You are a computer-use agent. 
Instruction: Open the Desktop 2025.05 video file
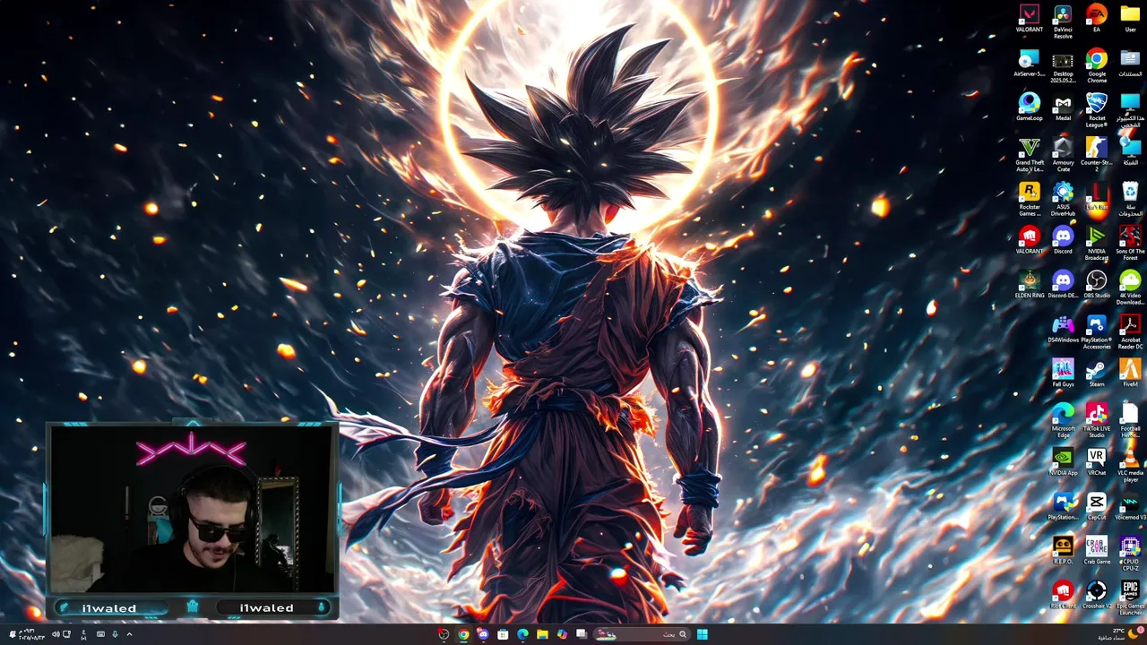click(1063, 67)
